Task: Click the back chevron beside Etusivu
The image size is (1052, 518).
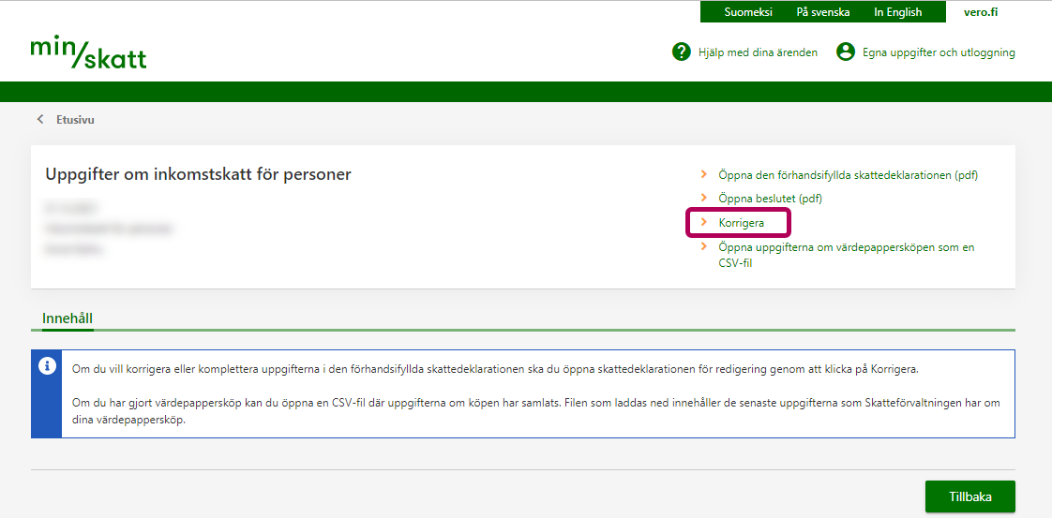Action: pos(40,120)
